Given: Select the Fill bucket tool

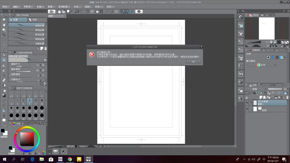Looking at the screenshot, I should [4, 91].
